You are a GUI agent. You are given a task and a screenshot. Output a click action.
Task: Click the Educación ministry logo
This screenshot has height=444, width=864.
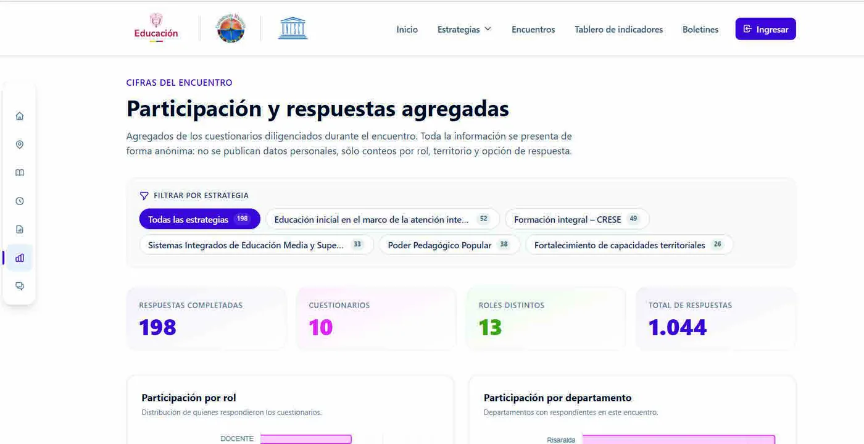pyautogui.click(x=156, y=28)
